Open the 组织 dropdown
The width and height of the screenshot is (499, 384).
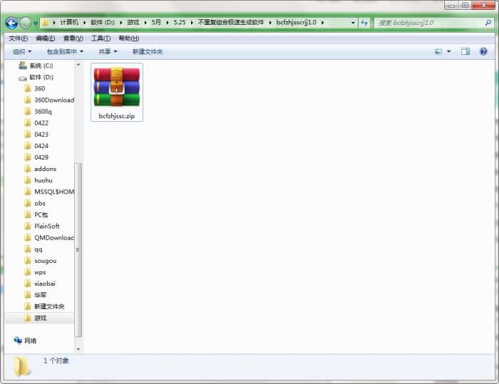22,51
